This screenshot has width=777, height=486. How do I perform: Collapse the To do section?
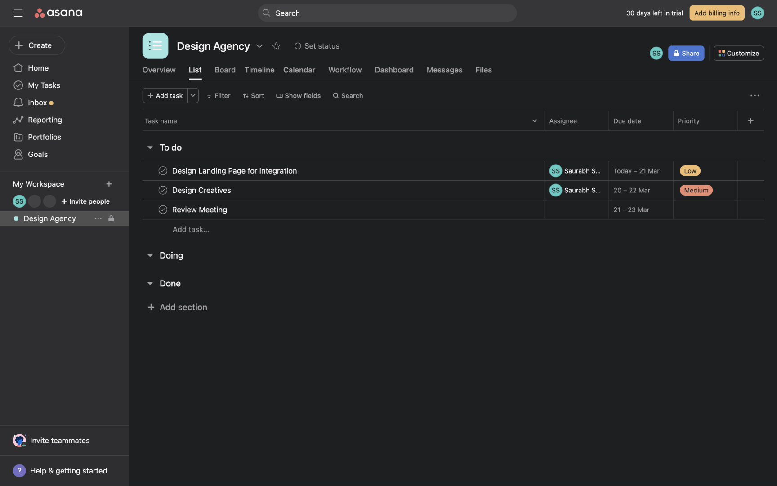150,147
